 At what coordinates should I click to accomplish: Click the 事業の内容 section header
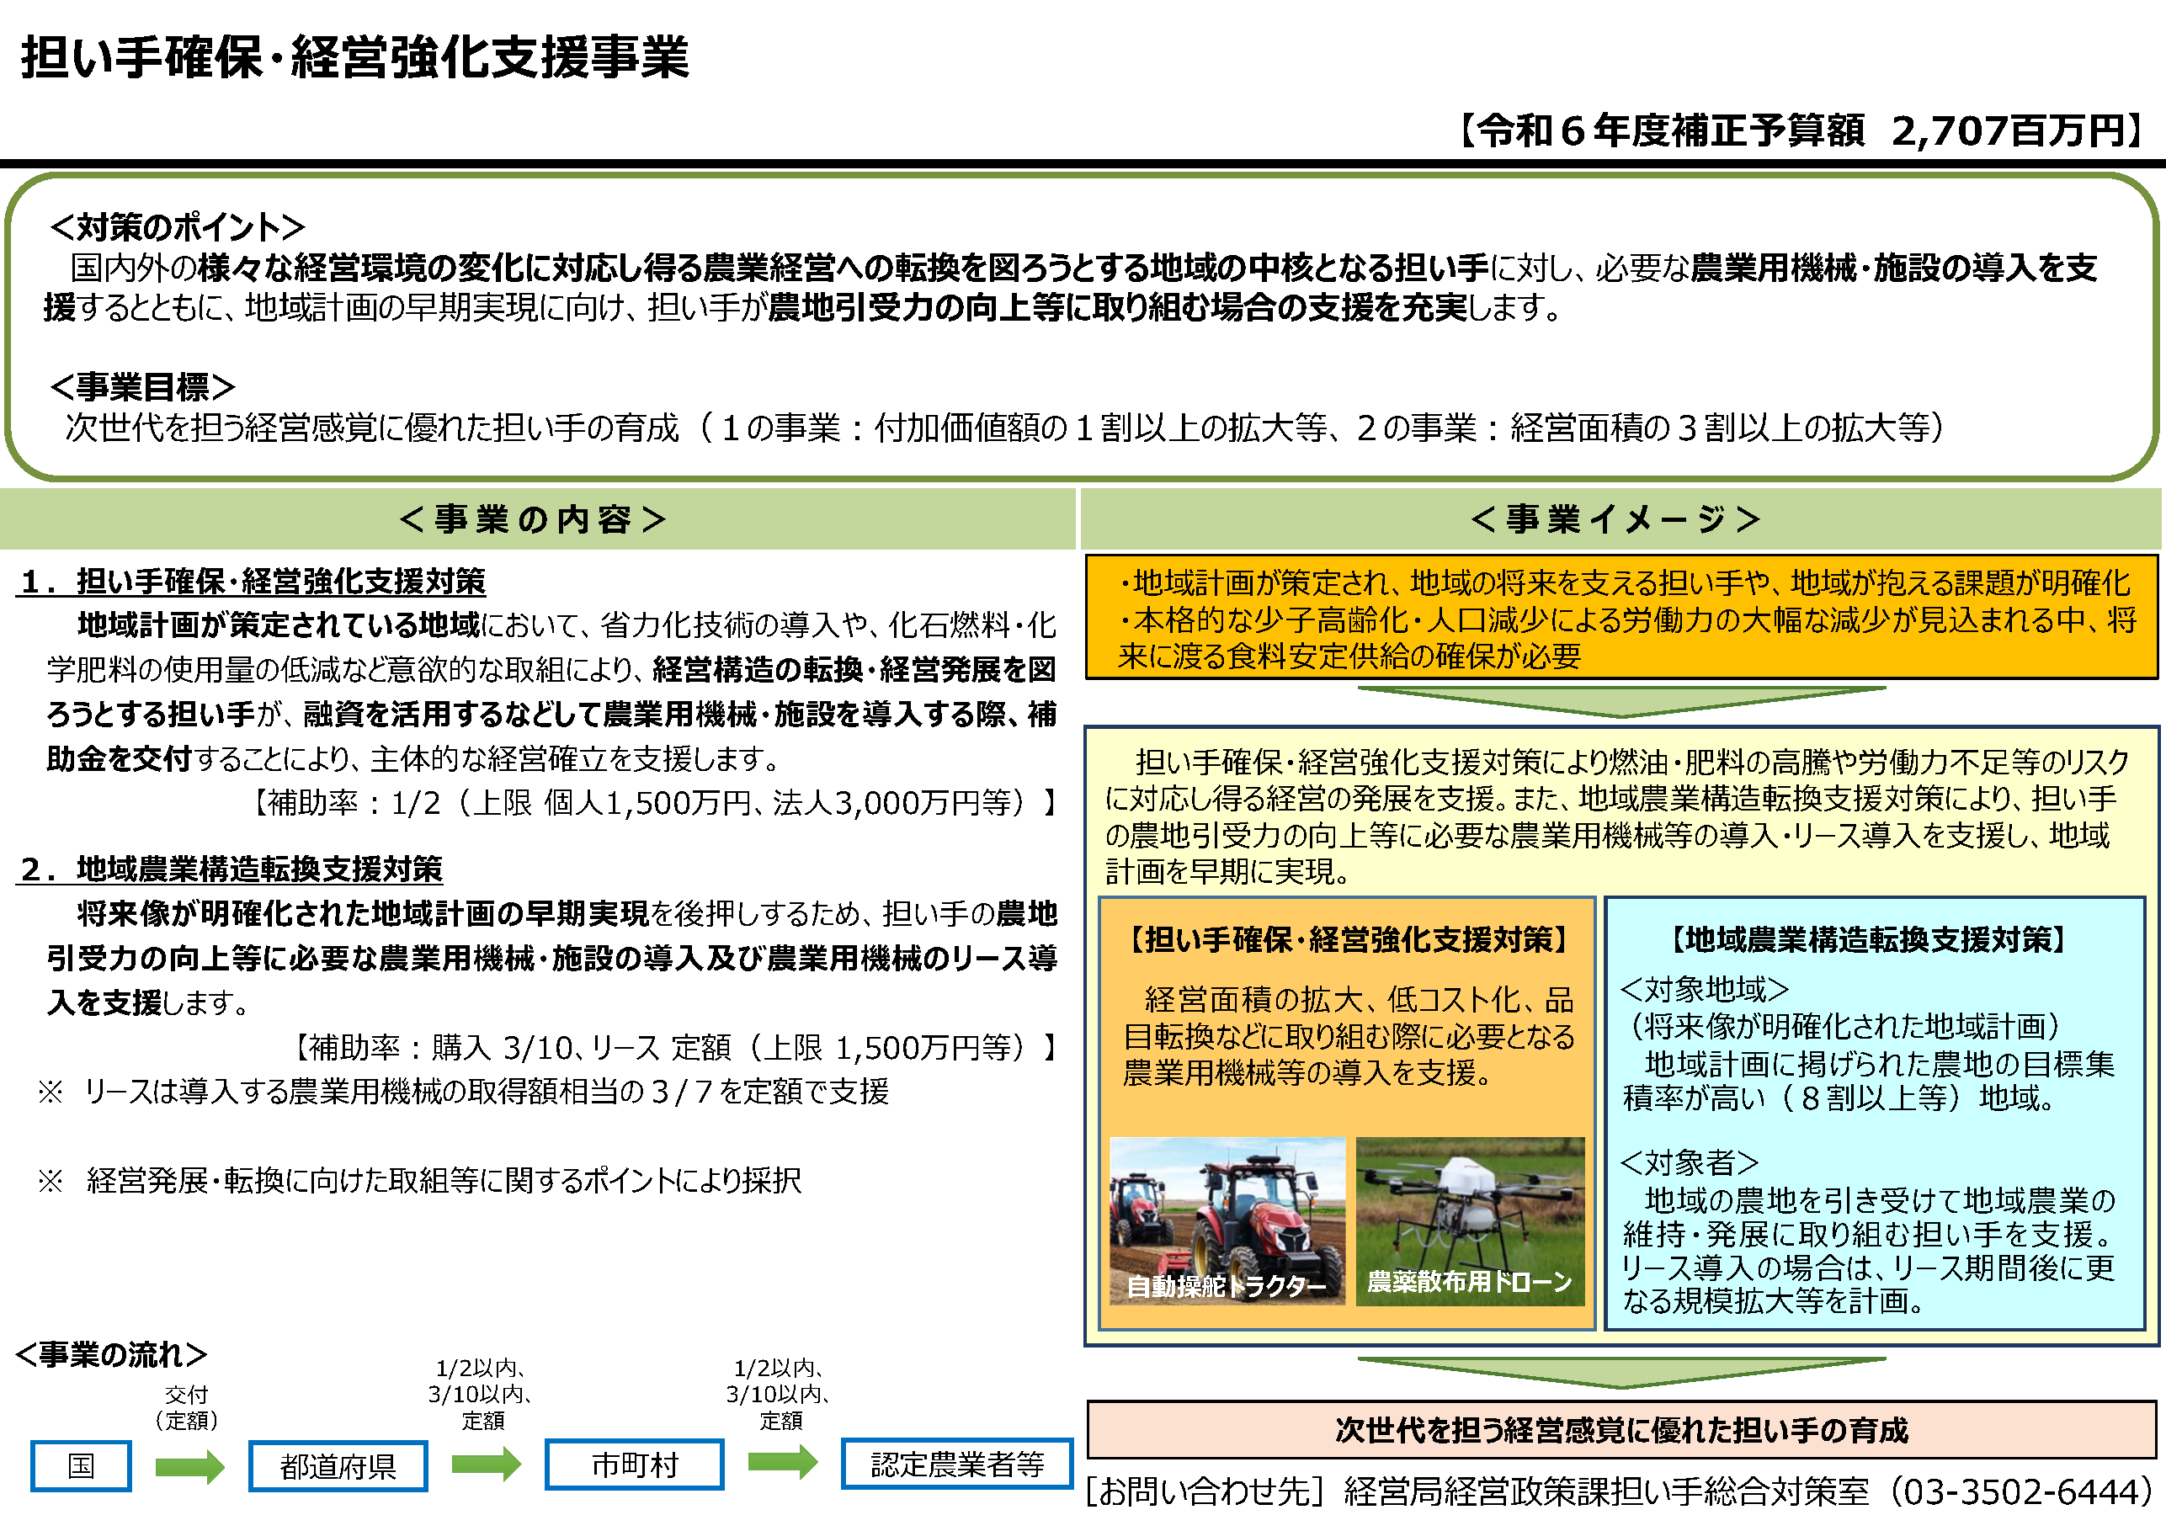pyautogui.click(x=534, y=518)
